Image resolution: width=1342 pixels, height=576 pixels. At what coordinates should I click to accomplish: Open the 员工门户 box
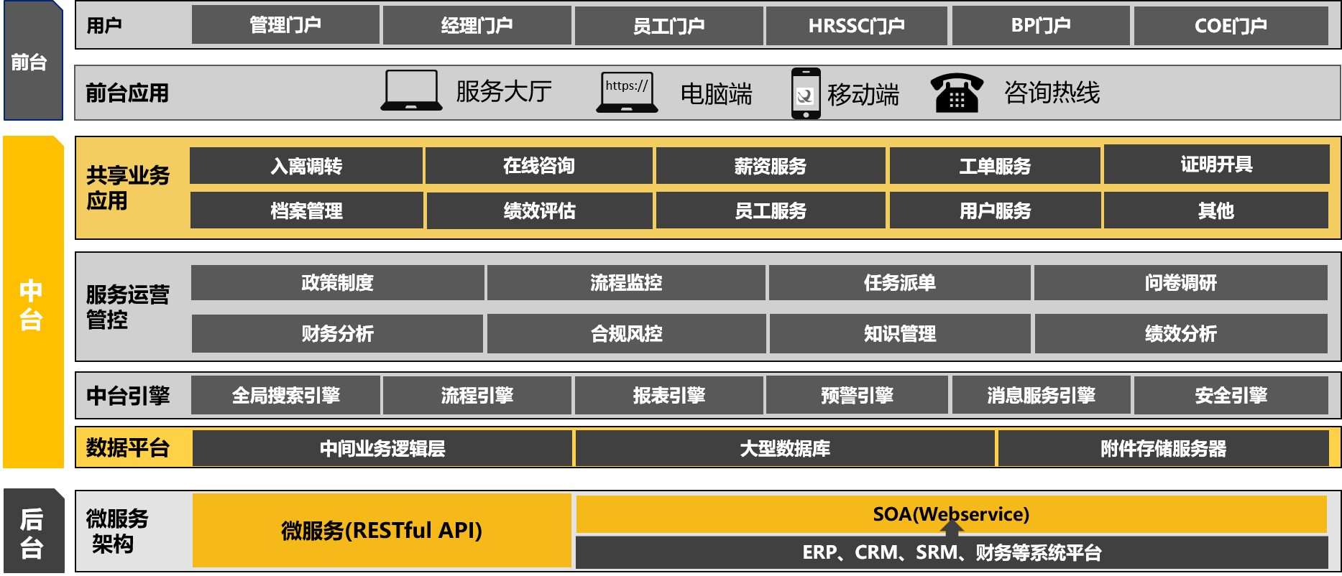(x=668, y=26)
